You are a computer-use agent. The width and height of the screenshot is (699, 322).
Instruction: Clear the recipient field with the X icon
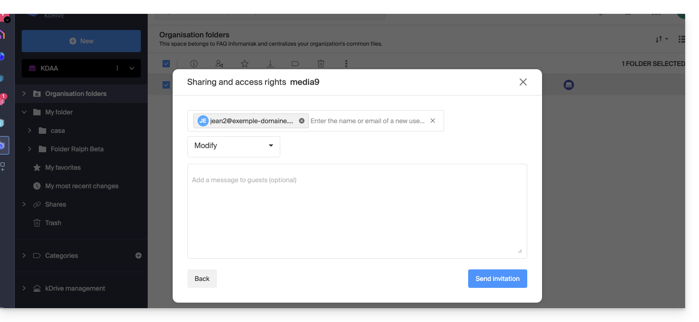click(433, 121)
